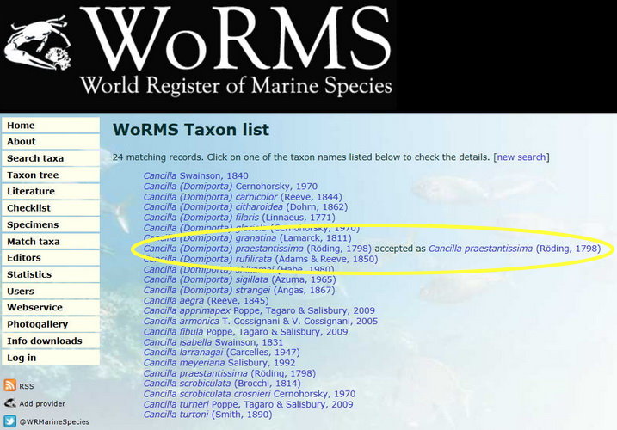Open the @WRMarineSpecies text link
This screenshot has width=617, height=430.
point(54,421)
